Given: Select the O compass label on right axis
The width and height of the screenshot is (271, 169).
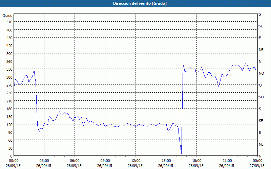Looking at the screenshot, I should click(260, 85).
